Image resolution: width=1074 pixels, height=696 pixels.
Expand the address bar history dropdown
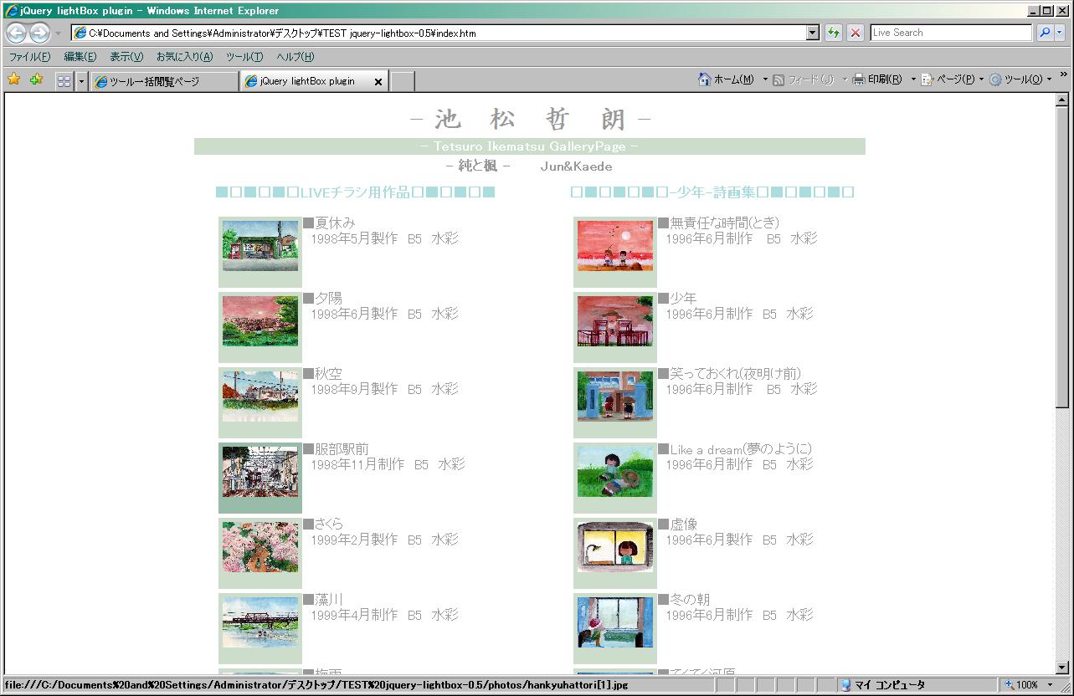pyautogui.click(x=813, y=33)
